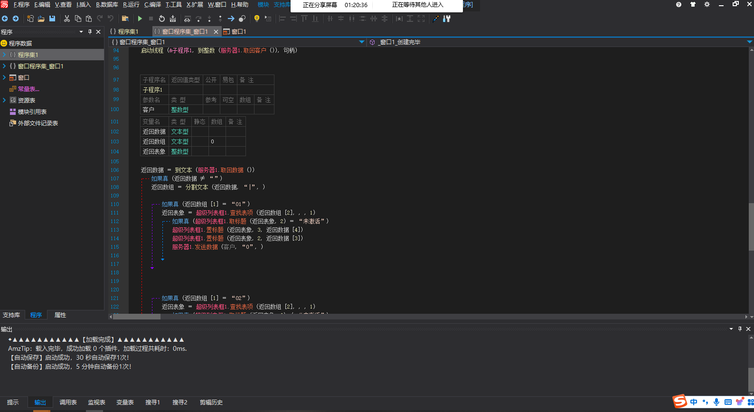Toggle breakpoint with the circles icon
Viewport: 754px width, 412px height.
[242, 19]
